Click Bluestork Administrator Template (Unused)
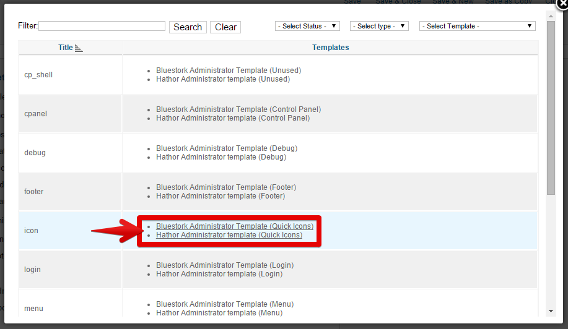The height and width of the screenshot is (329, 568). [229, 70]
